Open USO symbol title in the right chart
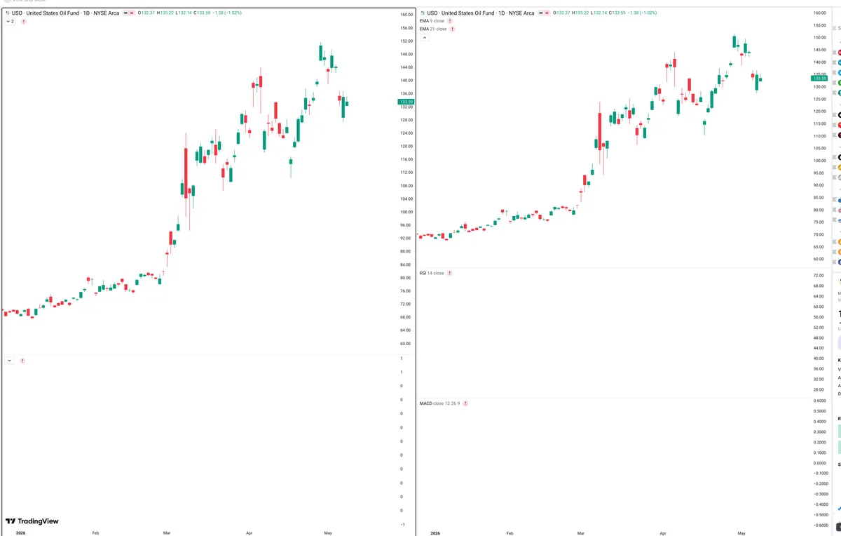 pyautogui.click(x=479, y=13)
